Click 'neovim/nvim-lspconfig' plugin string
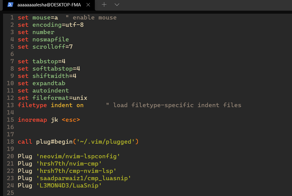Image resolution: width=292 pixels, height=196 pixels. [x=78, y=156]
